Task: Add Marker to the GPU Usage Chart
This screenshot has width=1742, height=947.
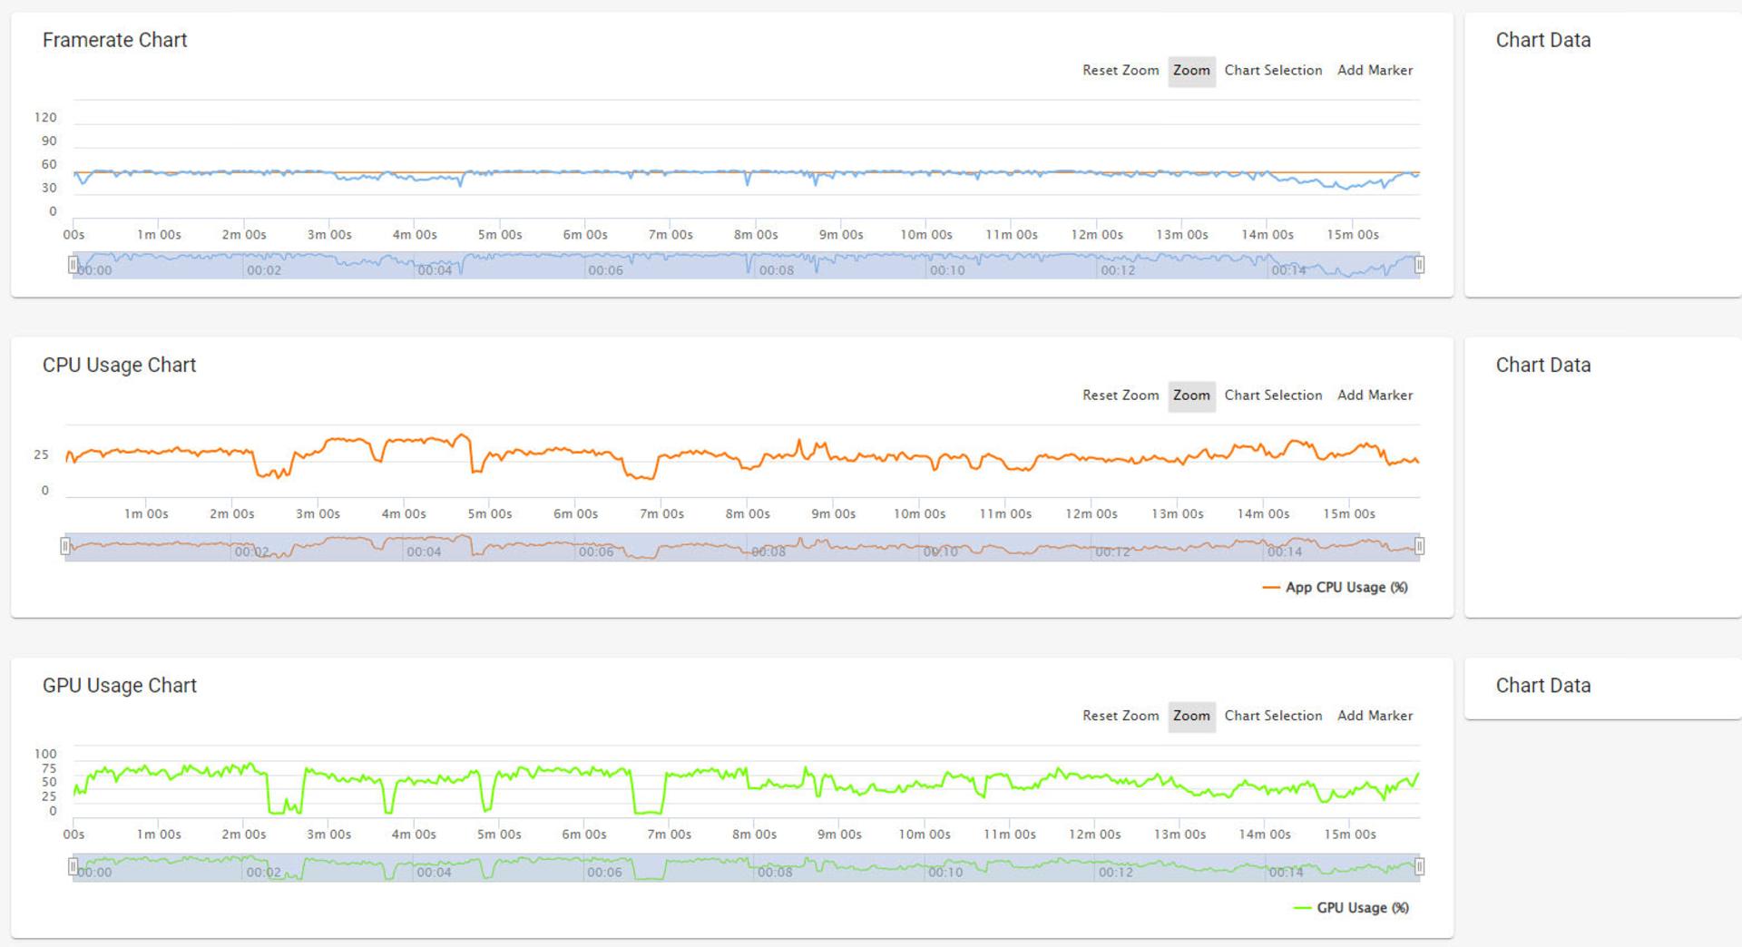Action: [1375, 716]
